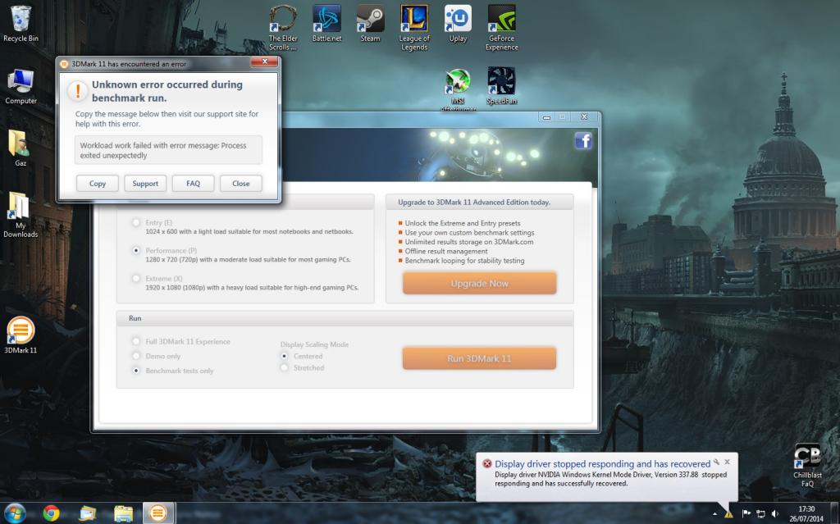Image resolution: width=840 pixels, height=524 pixels.
Task: Launch The Elder Scrolls desktop shortcut
Action: [x=282, y=28]
